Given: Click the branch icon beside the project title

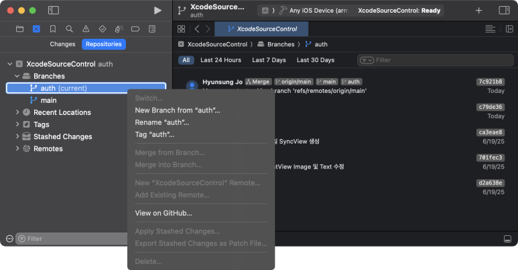Looking at the screenshot, I should pos(182,11).
